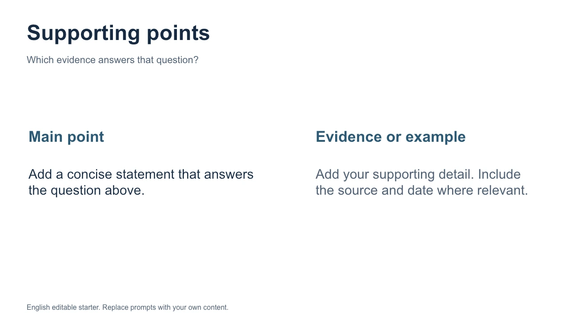The height and width of the screenshot is (320, 569).
Task: Click the subtitle 'Which evidence answers that question?'
Action: 112,60
